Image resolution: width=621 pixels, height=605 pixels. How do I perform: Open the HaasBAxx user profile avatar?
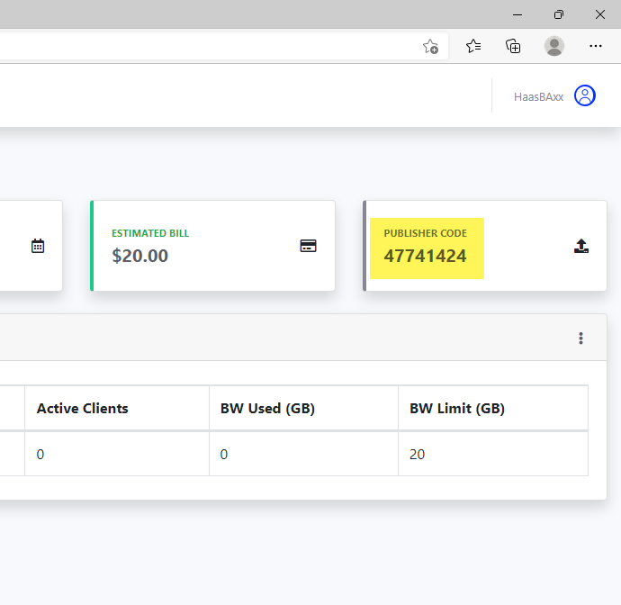585,95
